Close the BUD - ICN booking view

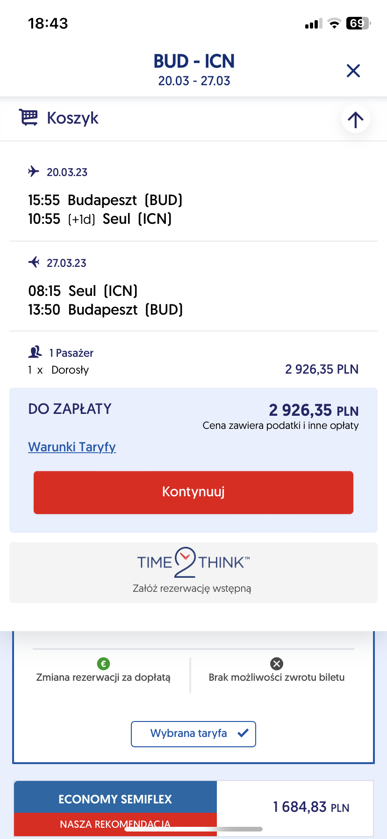(353, 71)
